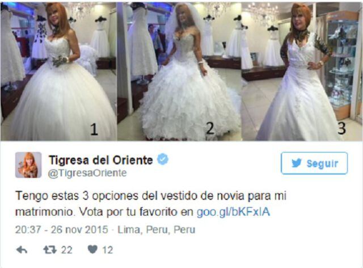
Task: Open the first wedding dress photo
Action: point(58,72)
